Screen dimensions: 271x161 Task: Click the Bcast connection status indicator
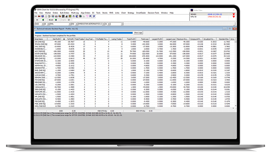click(x=56, y=20)
